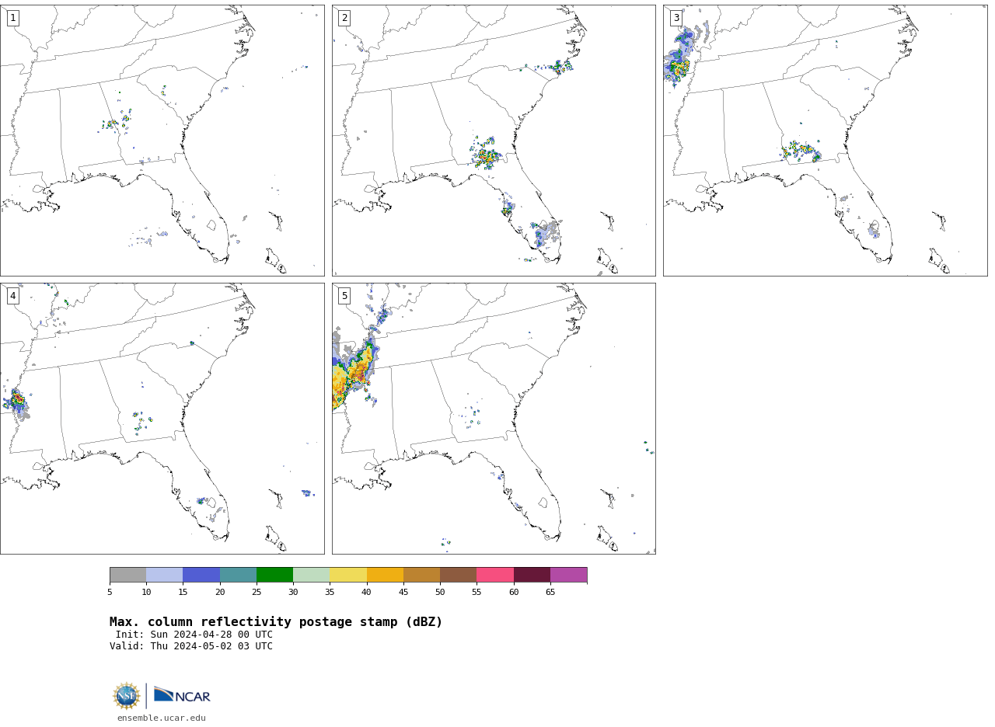The width and height of the screenshot is (995, 727).
Task: Click the colorbar tick label 65
Action: pyautogui.click(x=550, y=593)
